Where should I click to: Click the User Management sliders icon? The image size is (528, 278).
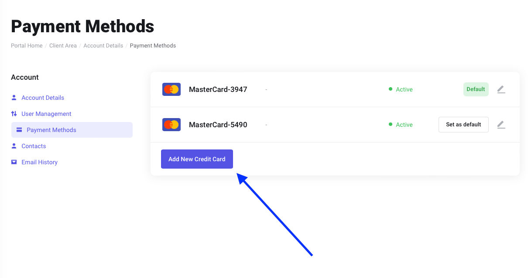point(14,114)
